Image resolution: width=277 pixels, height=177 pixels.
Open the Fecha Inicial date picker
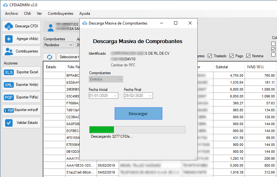[115, 96]
